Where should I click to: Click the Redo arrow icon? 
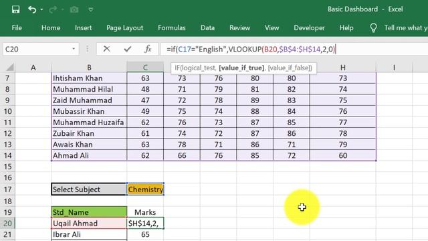point(53,9)
